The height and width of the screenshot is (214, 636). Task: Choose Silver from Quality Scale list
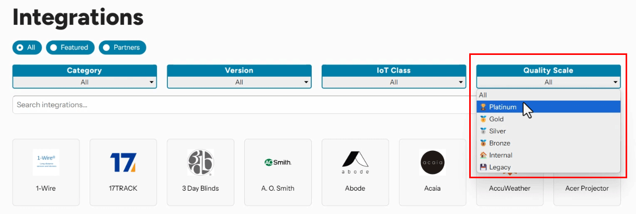(549, 131)
